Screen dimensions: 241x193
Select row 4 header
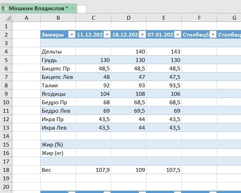point(6,52)
